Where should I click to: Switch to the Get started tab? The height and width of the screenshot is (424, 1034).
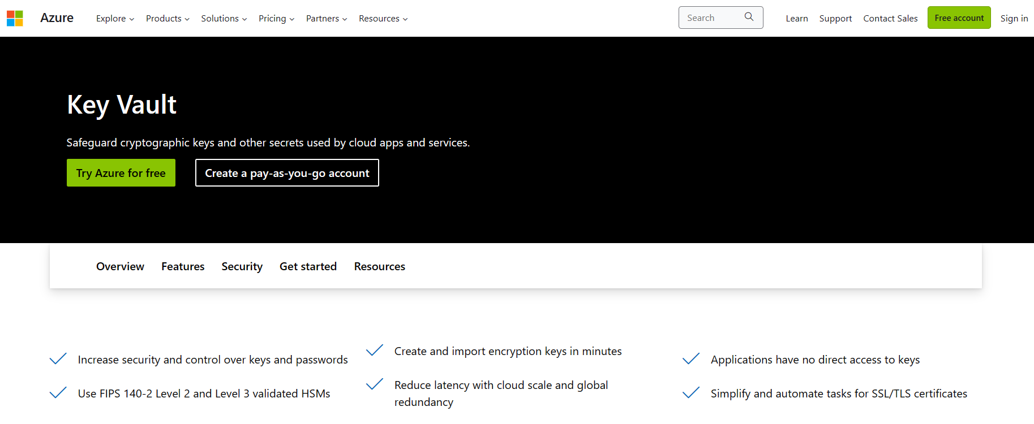click(308, 266)
